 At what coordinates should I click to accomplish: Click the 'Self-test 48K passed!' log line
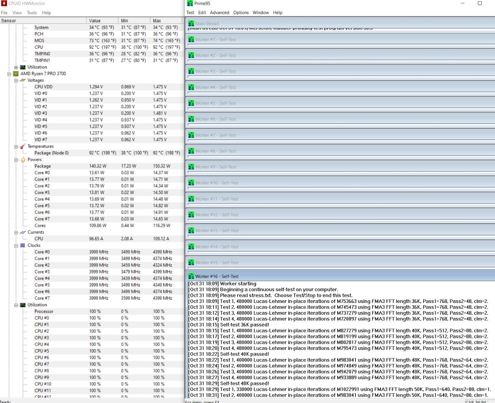229,384
